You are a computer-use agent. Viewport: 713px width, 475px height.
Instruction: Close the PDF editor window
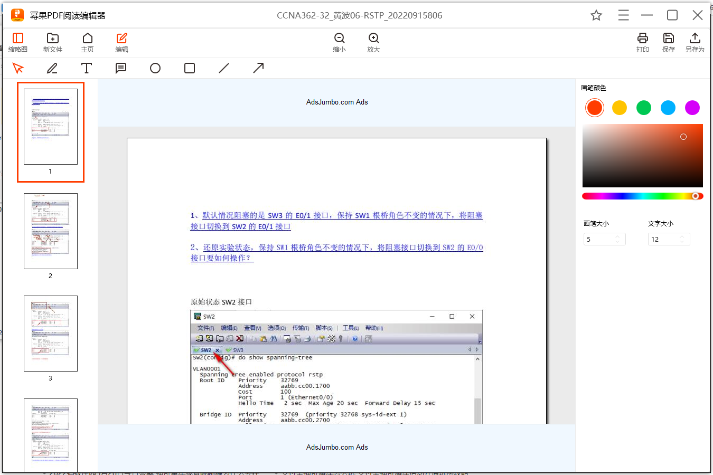(698, 15)
